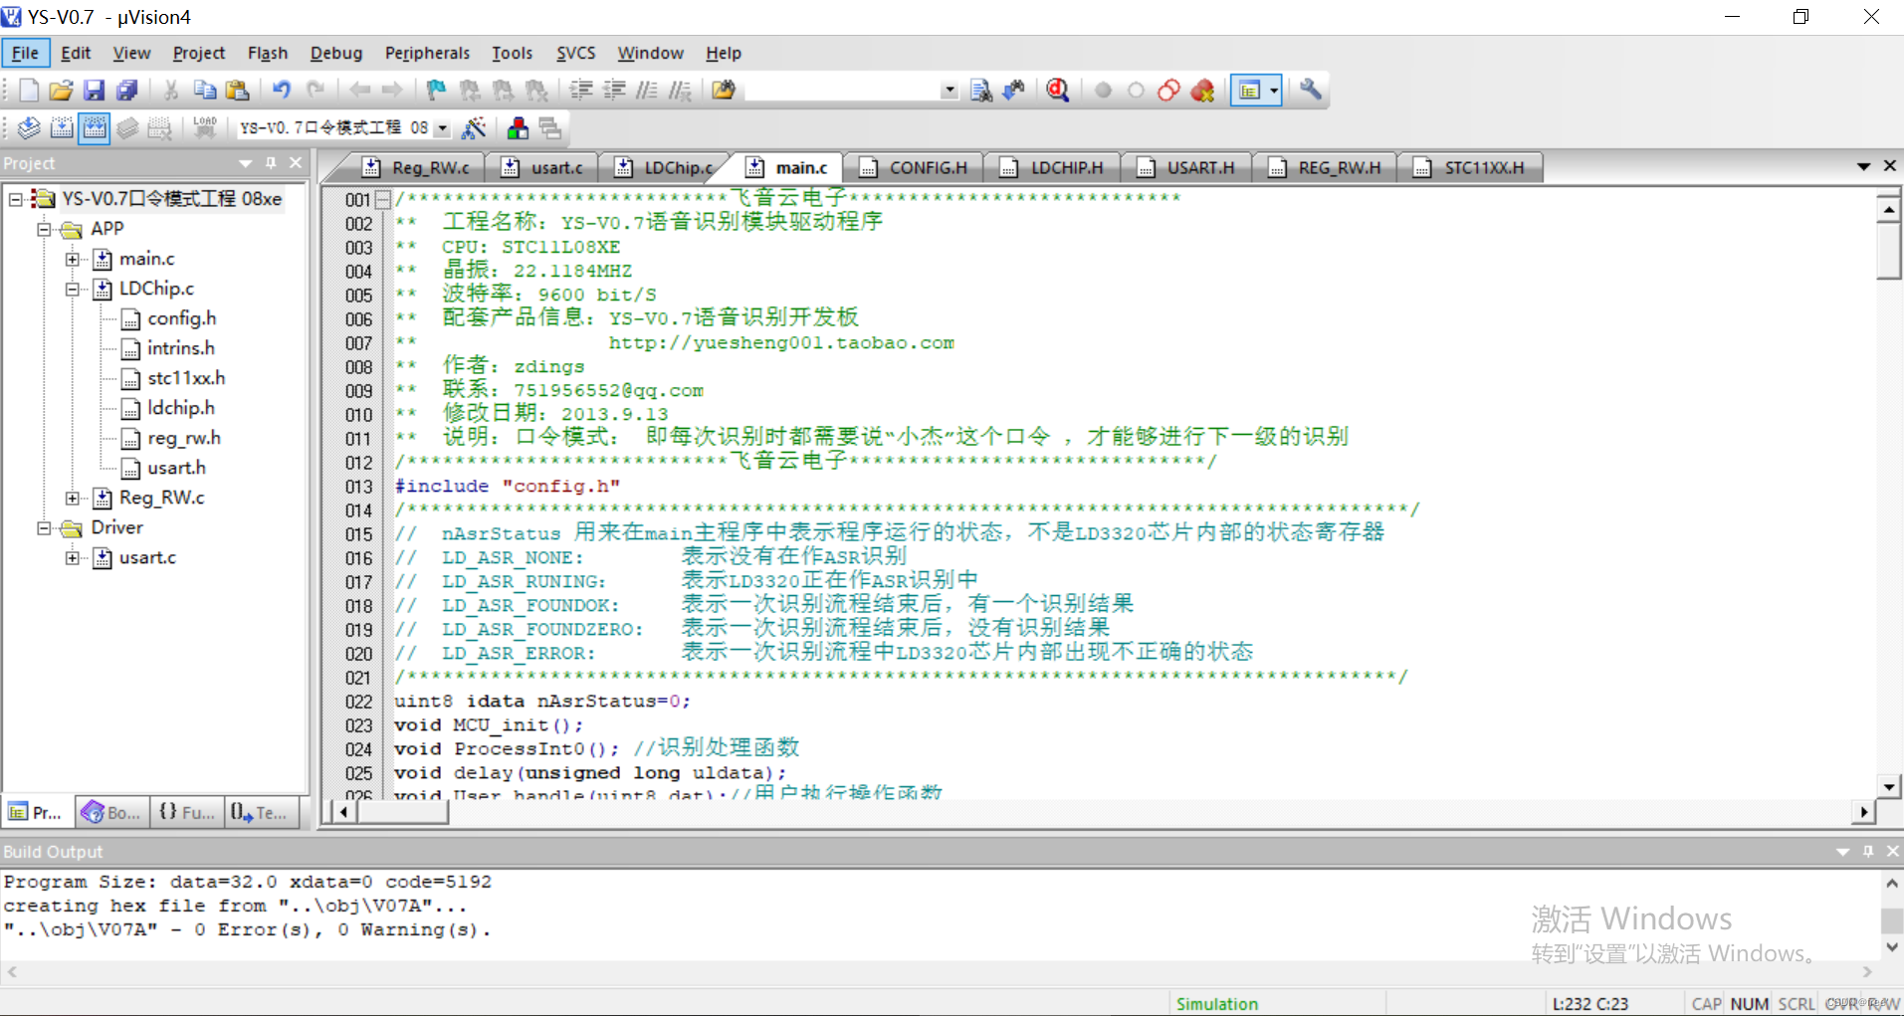
Task: Switch to the Functions panel tab
Action: click(x=187, y=812)
